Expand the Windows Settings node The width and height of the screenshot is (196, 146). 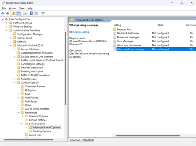coord(7,27)
